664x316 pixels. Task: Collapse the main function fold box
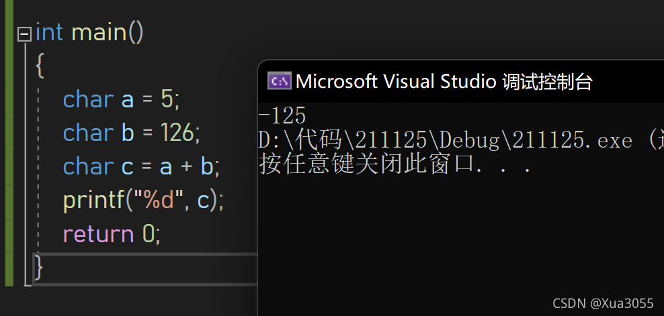coord(25,34)
